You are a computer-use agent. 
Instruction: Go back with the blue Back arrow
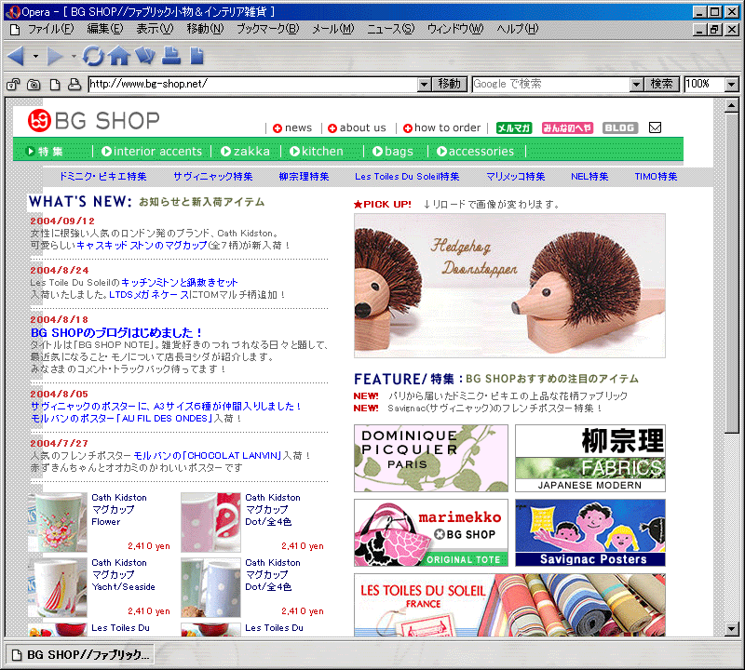[16, 56]
